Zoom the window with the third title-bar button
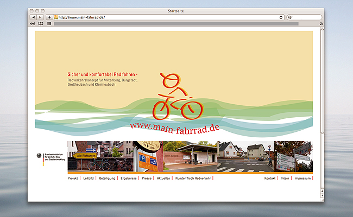The height and width of the screenshot is (217, 353). pos(42,11)
